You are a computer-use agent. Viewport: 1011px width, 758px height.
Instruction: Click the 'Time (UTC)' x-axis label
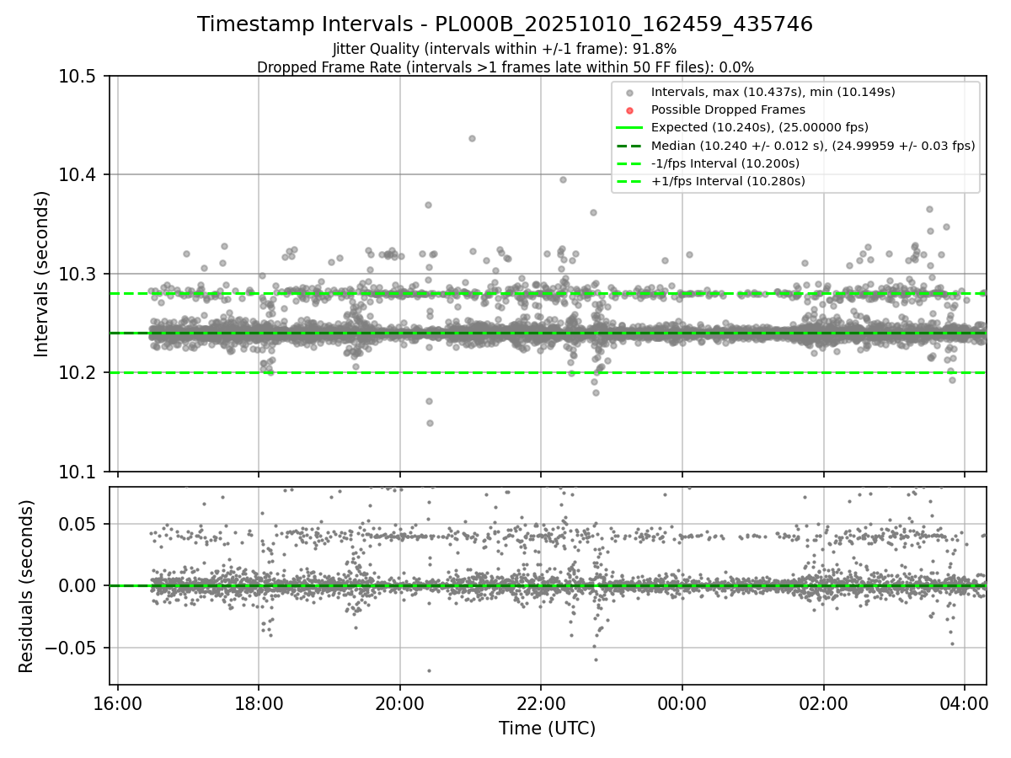[547, 729]
